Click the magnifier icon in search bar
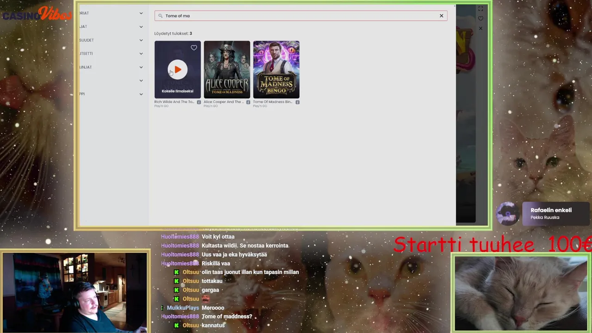Viewport: 592px width, 333px height. click(x=160, y=16)
